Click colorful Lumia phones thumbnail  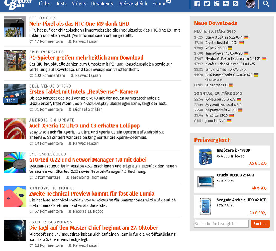click(x=15, y=197)
